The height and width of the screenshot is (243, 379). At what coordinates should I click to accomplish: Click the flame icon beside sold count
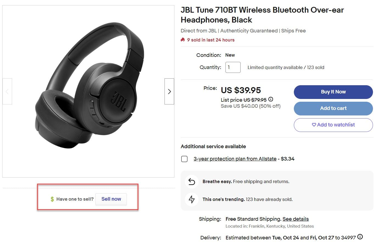(183, 40)
